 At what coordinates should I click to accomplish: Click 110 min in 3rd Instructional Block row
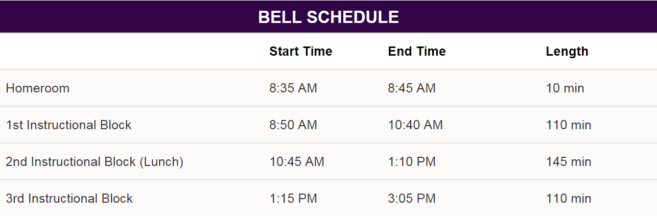click(569, 199)
